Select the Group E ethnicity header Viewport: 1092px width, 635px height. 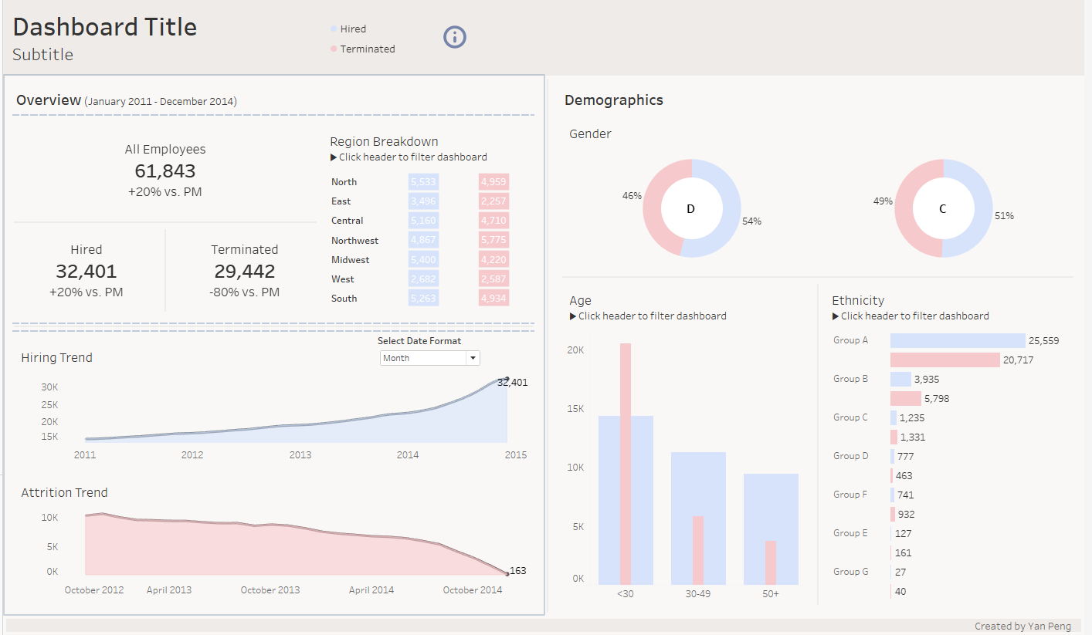click(851, 533)
